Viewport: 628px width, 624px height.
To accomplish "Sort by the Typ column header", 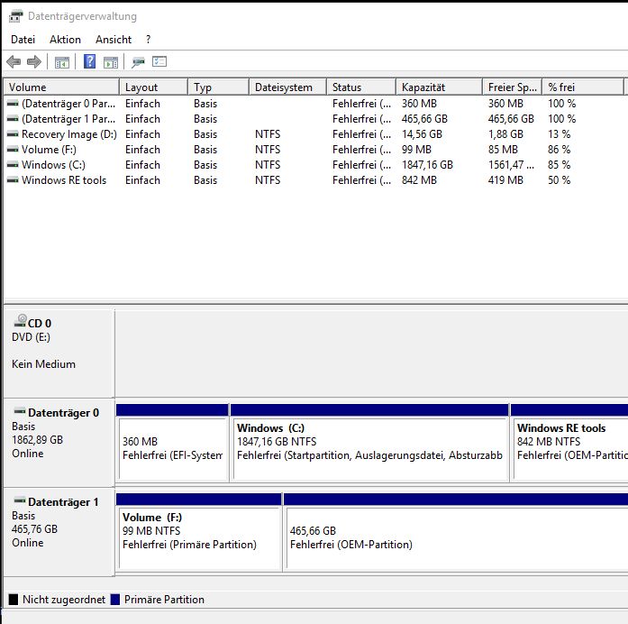I will (218, 87).
